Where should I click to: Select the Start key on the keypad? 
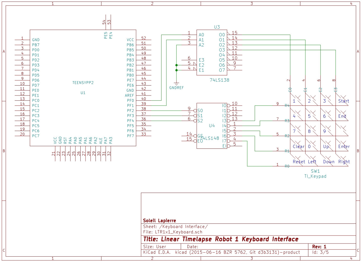[x=344, y=101]
